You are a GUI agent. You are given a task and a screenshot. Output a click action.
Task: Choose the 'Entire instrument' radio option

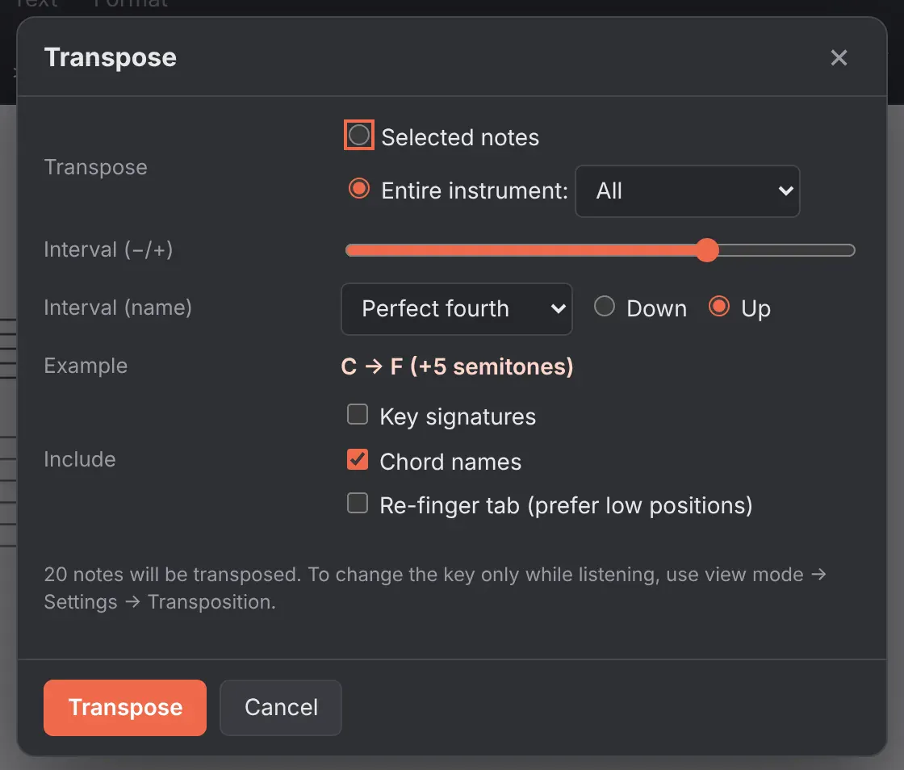(358, 189)
